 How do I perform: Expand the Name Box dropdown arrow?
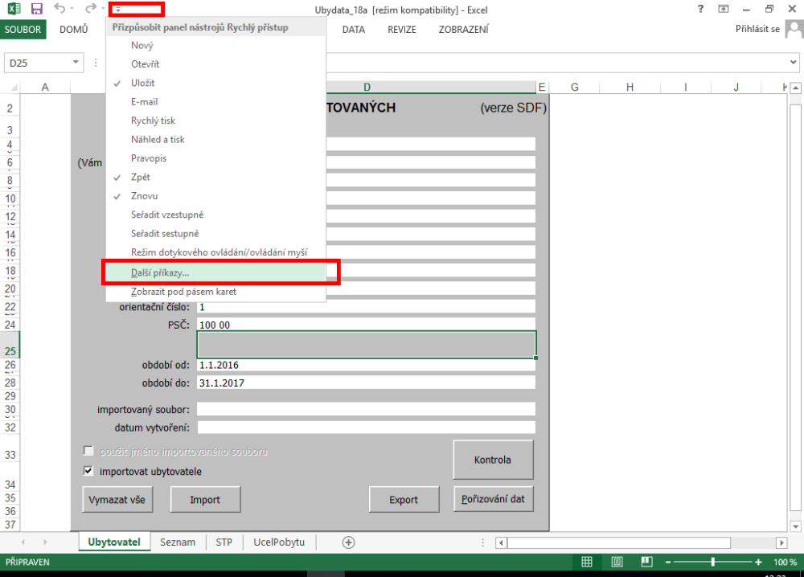[x=76, y=63]
